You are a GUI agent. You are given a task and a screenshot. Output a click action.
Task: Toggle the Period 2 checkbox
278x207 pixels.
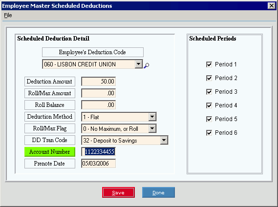point(209,78)
